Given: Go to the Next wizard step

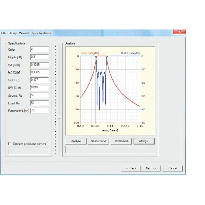Looking at the screenshot, I should pos(151,168).
